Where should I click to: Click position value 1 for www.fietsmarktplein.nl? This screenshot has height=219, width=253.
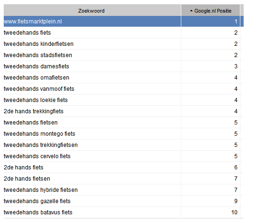click(x=236, y=22)
